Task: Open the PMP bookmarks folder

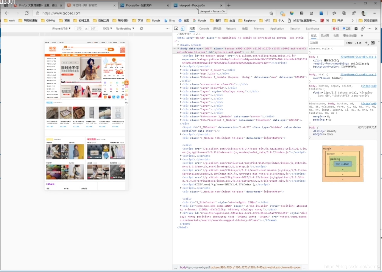Action: click(337, 21)
